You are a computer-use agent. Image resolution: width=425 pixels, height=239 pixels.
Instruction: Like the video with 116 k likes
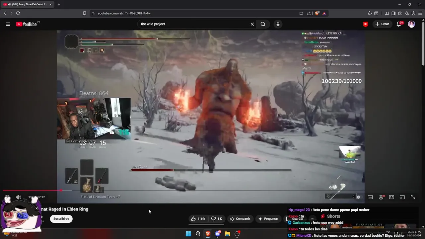(198, 219)
